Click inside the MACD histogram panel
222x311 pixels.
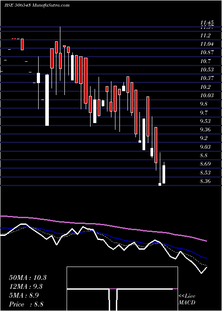[x=122, y=289]
